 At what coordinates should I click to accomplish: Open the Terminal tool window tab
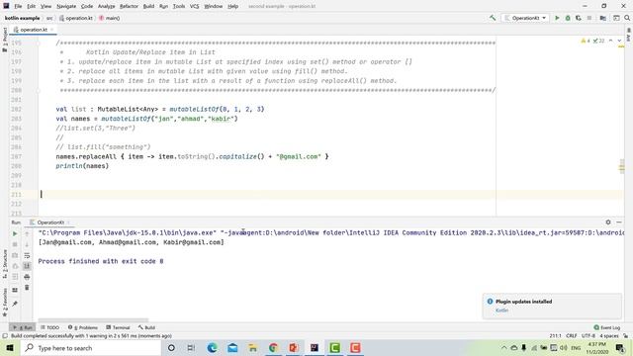[x=118, y=327]
